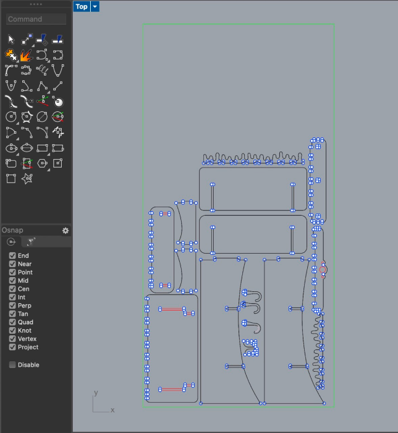The image size is (398, 433).
Task: Select the arrow pointer tool
Action: click(11, 40)
